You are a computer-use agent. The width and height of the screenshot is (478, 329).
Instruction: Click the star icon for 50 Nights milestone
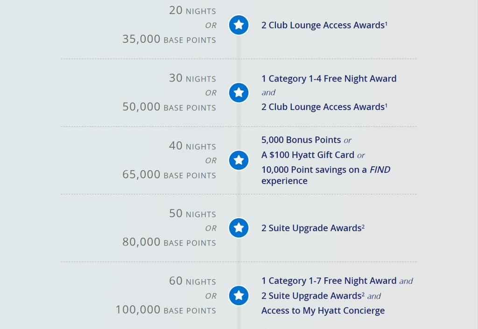point(239,228)
